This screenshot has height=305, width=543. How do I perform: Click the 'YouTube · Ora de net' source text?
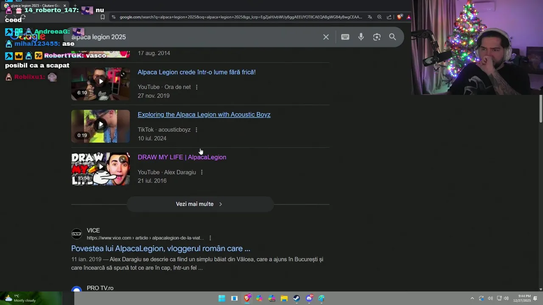pyautogui.click(x=164, y=87)
